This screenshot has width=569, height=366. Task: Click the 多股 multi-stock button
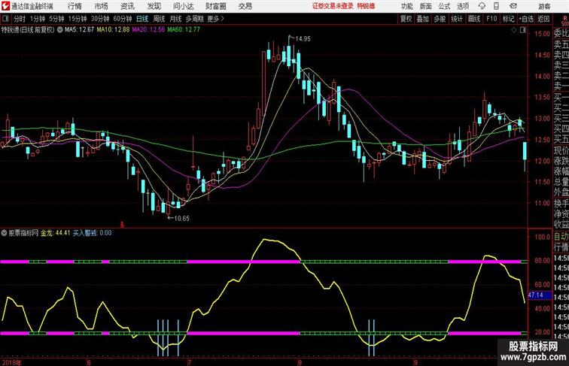click(440, 19)
